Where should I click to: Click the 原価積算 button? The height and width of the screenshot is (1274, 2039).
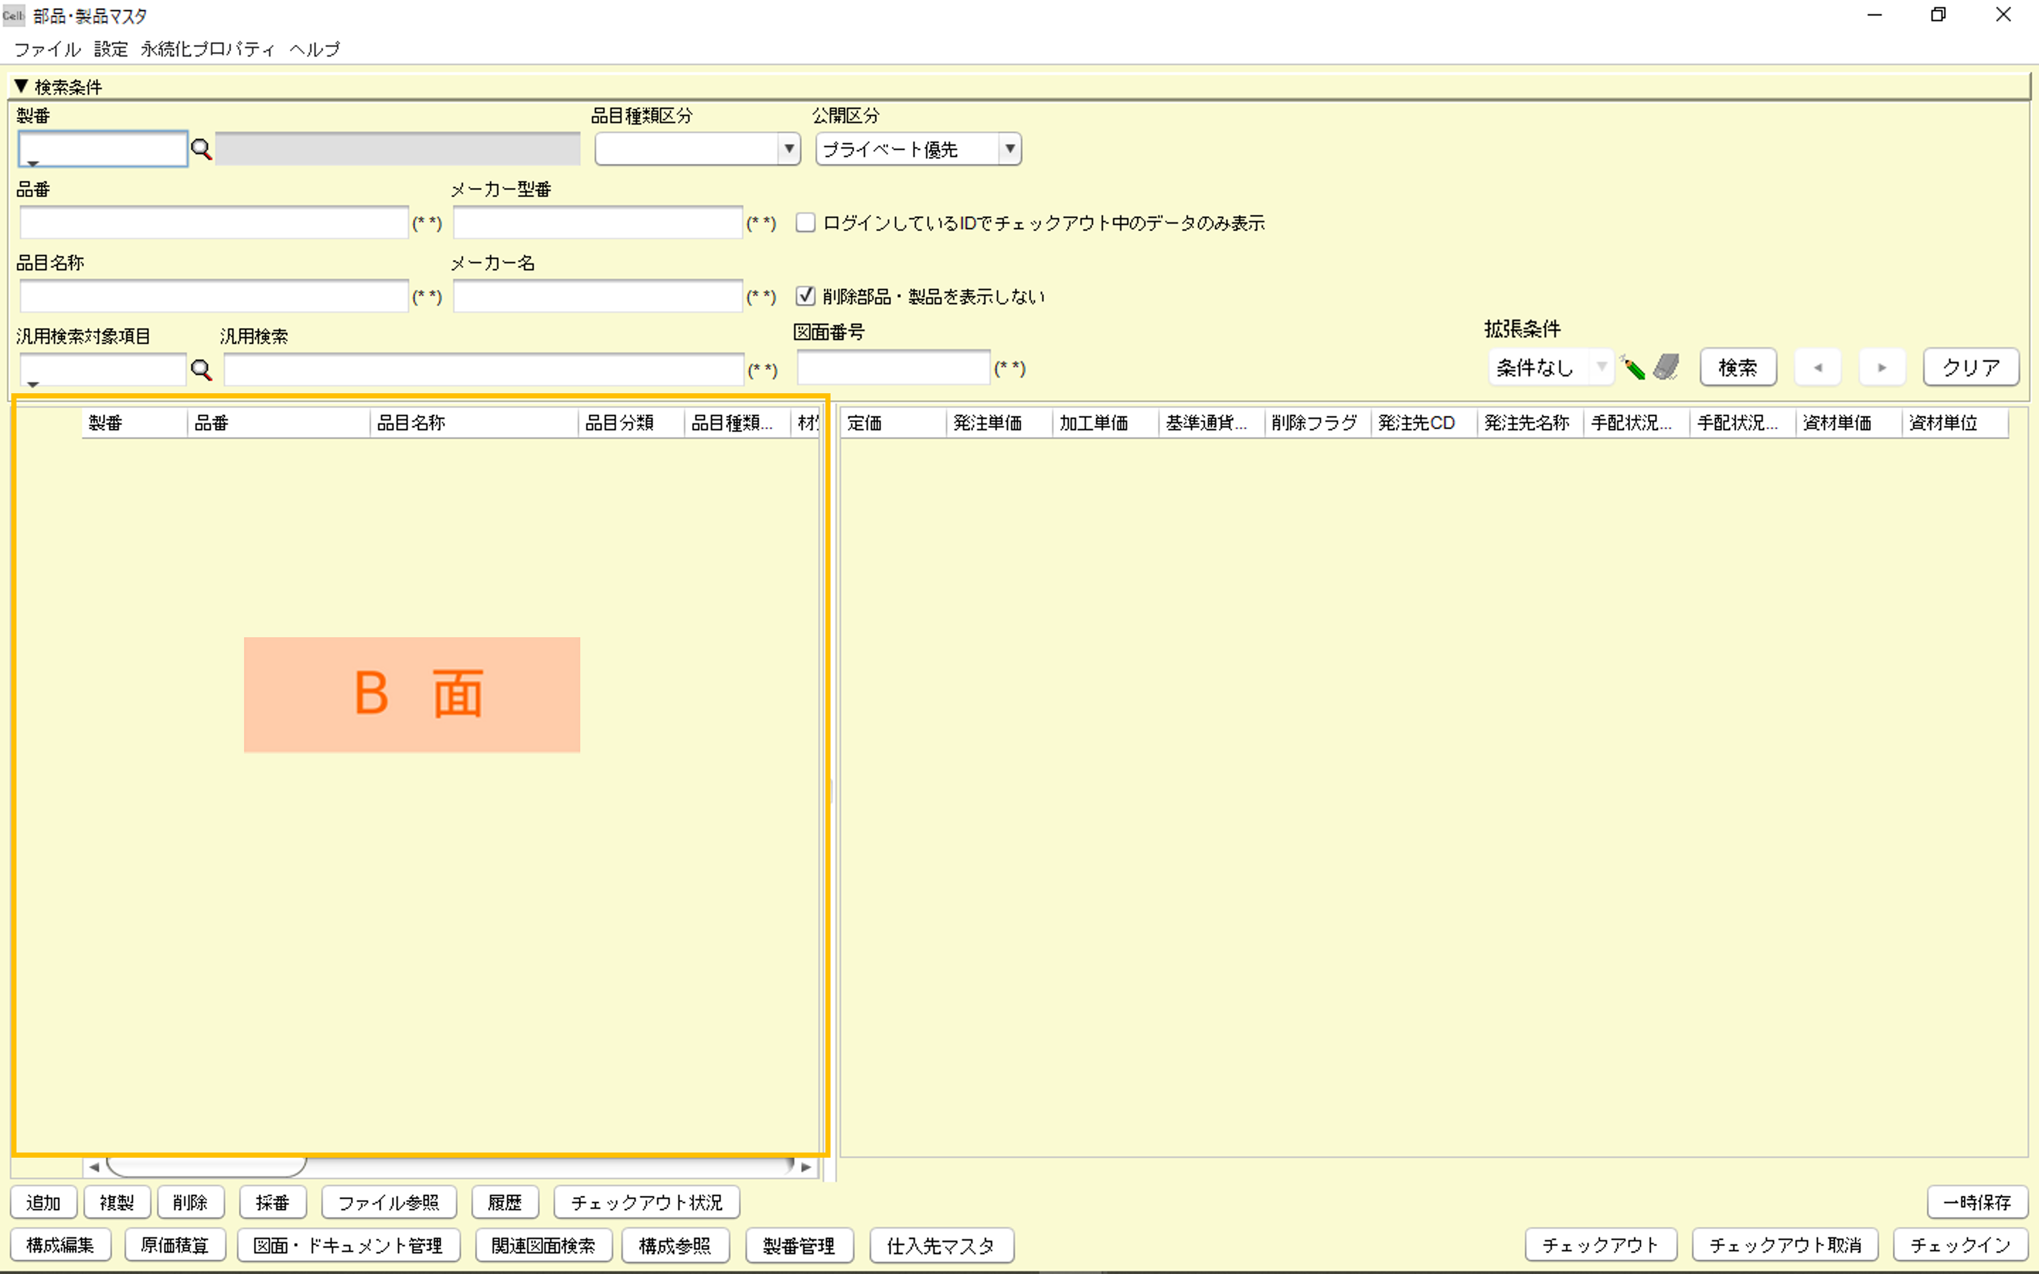pos(175,1245)
